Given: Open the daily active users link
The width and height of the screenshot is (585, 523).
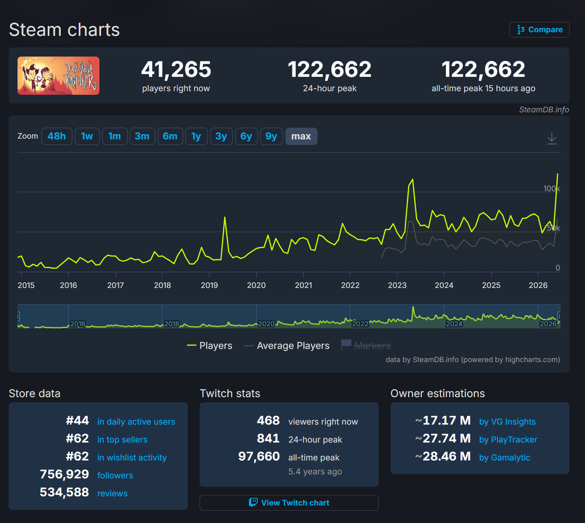Looking at the screenshot, I should click(136, 422).
